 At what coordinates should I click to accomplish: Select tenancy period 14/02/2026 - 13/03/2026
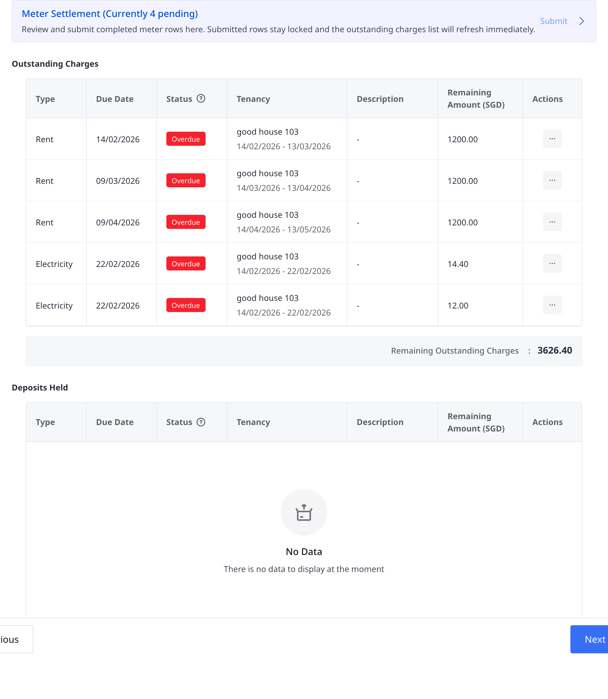[283, 146]
